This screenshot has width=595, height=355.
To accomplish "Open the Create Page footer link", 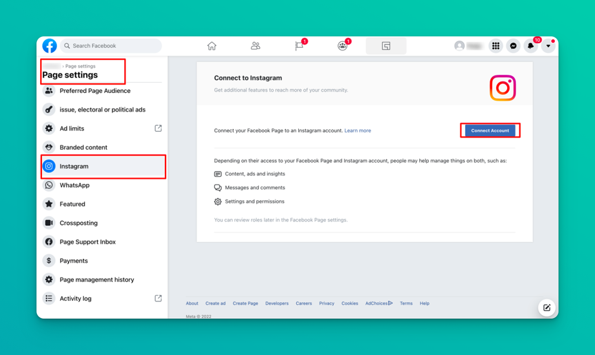I will [246, 303].
